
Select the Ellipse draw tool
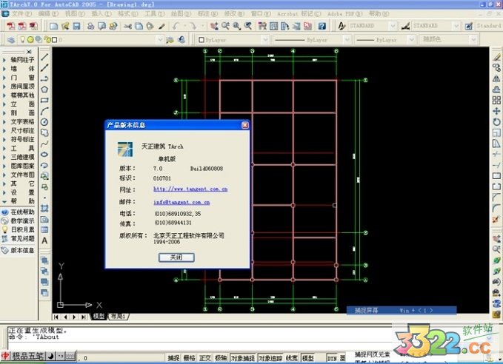(x=44, y=155)
